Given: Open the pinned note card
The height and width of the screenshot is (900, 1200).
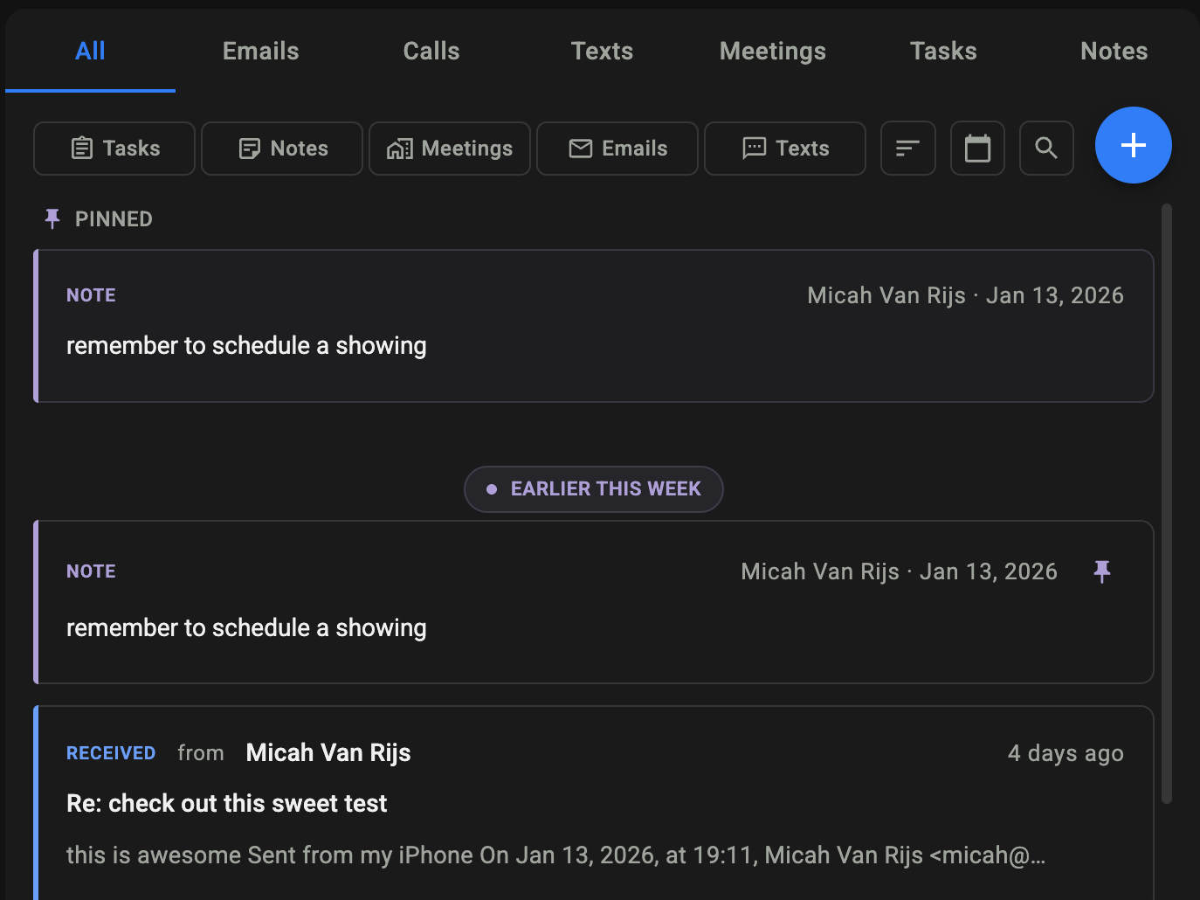Looking at the screenshot, I should 594,326.
